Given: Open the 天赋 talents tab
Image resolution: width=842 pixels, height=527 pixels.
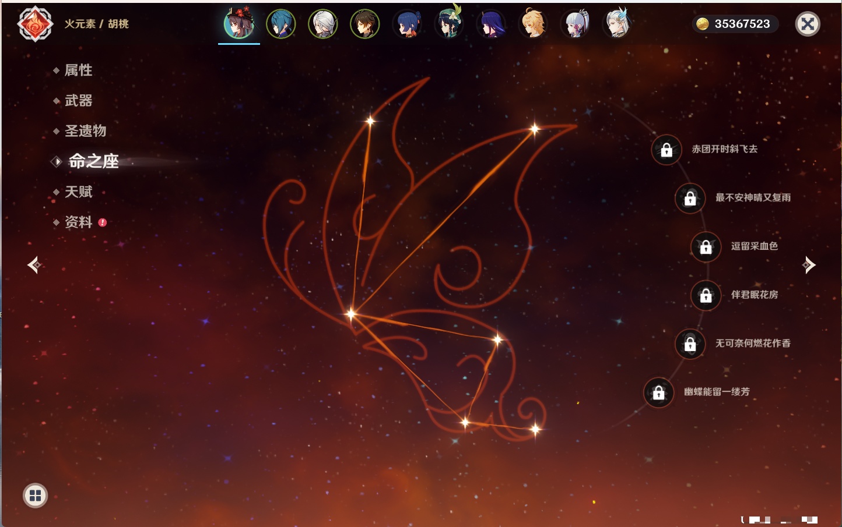Looking at the screenshot, I should point(78,192).
